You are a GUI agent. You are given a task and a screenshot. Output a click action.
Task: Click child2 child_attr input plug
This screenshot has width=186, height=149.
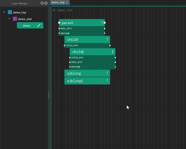click(70, 58)
